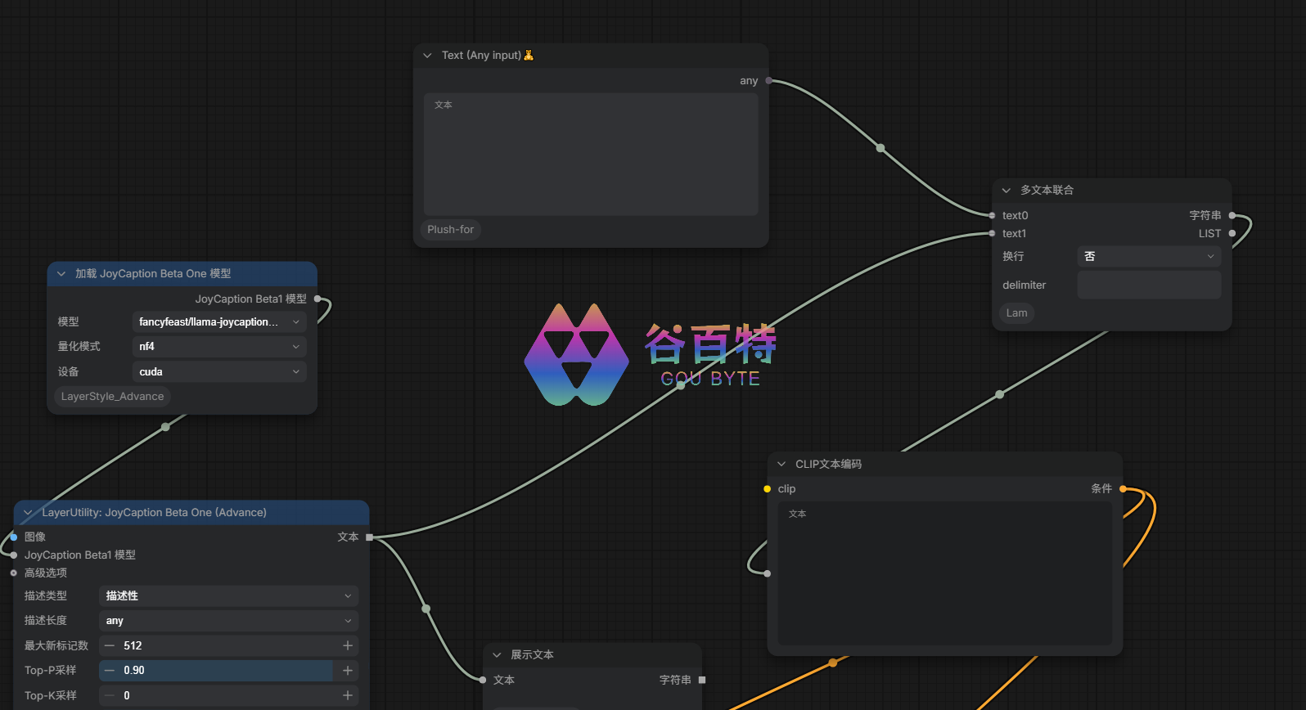This screenshot has width=1306, height=710.
Task: Decrease 最大新标记数 with the minus button
Action: coord(110,646)
